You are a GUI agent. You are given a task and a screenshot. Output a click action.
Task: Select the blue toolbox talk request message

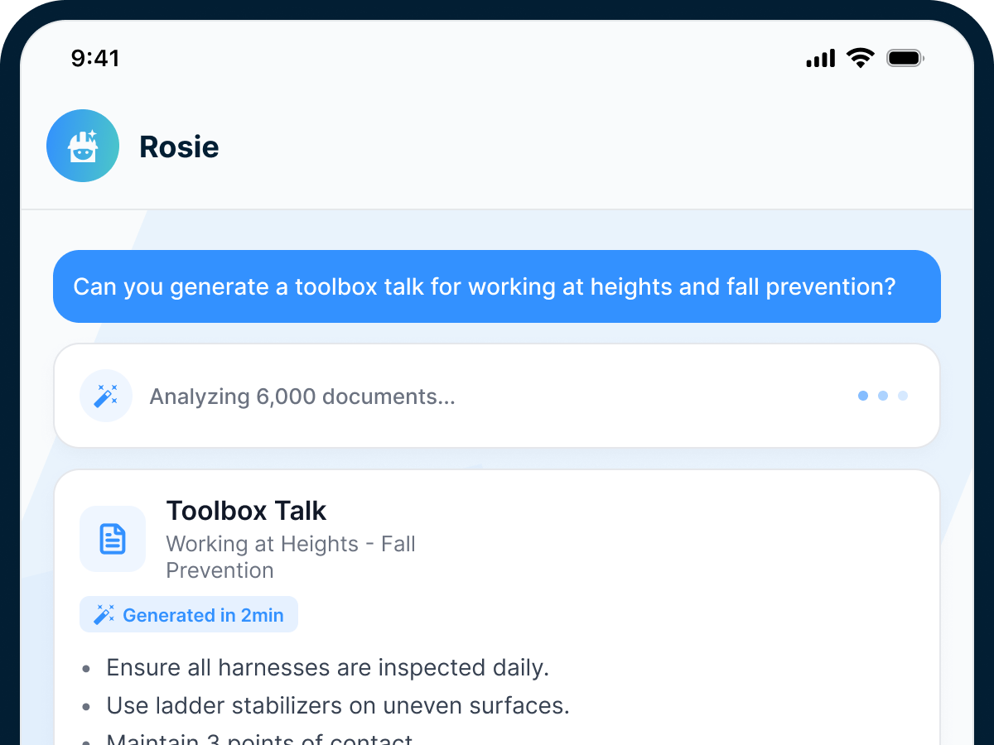pyautogui.click(x=497, y=286)
